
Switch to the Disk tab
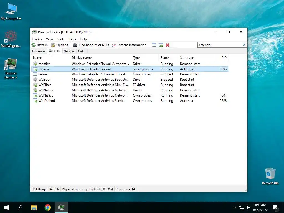coord(81,51)
